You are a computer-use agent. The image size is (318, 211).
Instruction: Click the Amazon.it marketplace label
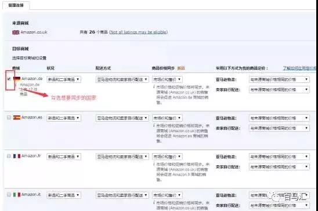(31, 194)
